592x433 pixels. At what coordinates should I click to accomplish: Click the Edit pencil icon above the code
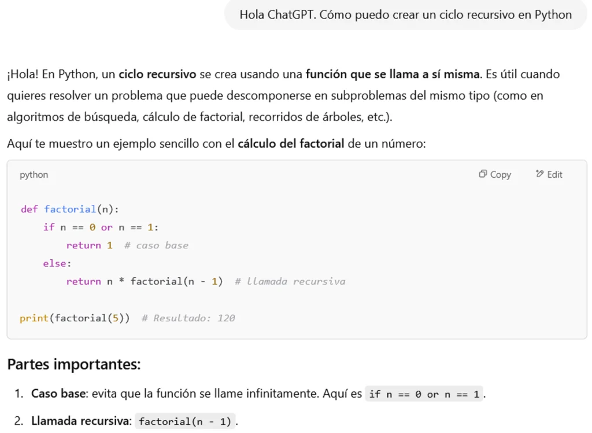pyautogui.click(x=539, y=174)
